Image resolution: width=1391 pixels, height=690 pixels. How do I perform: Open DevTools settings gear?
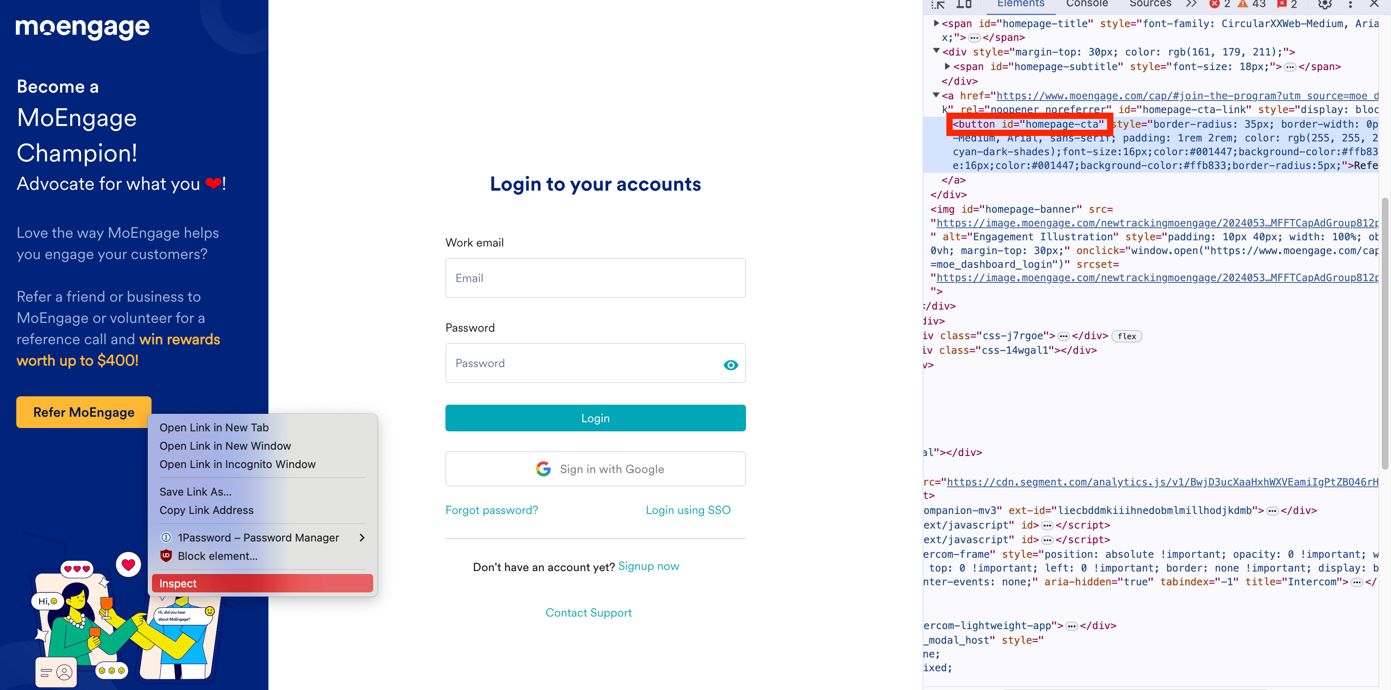[x=1325, y=4]
